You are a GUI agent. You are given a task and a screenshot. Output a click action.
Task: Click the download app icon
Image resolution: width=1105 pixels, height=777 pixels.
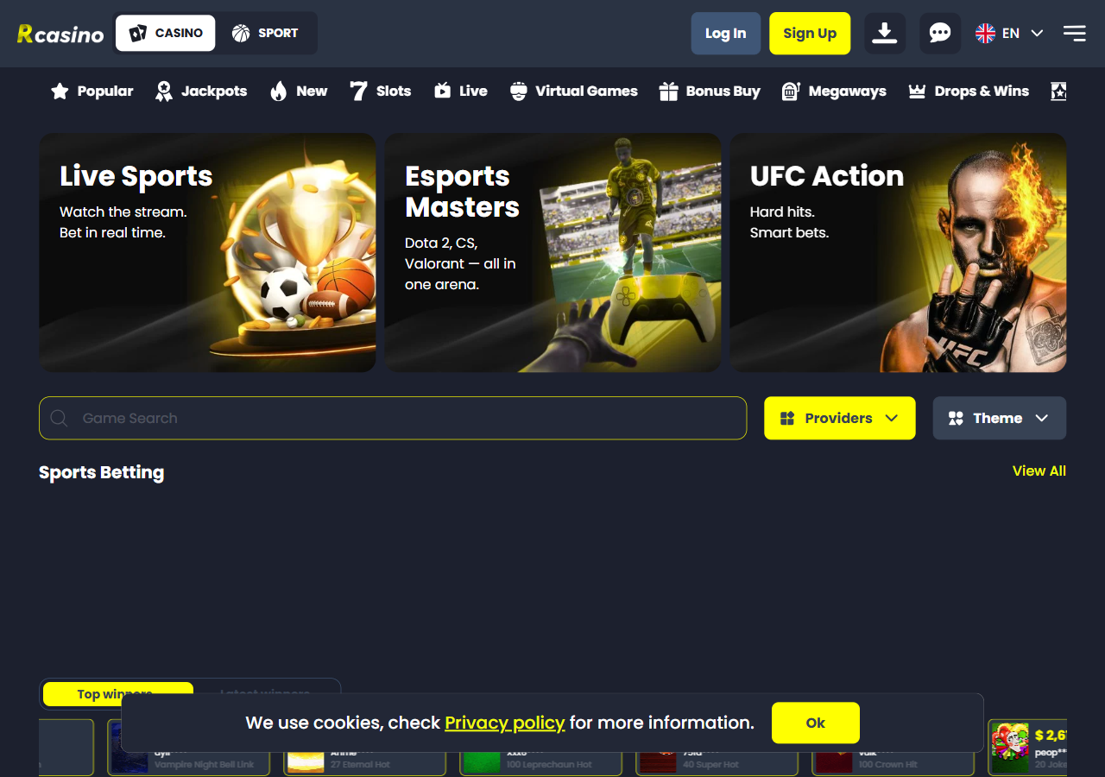tap(885, 34)
